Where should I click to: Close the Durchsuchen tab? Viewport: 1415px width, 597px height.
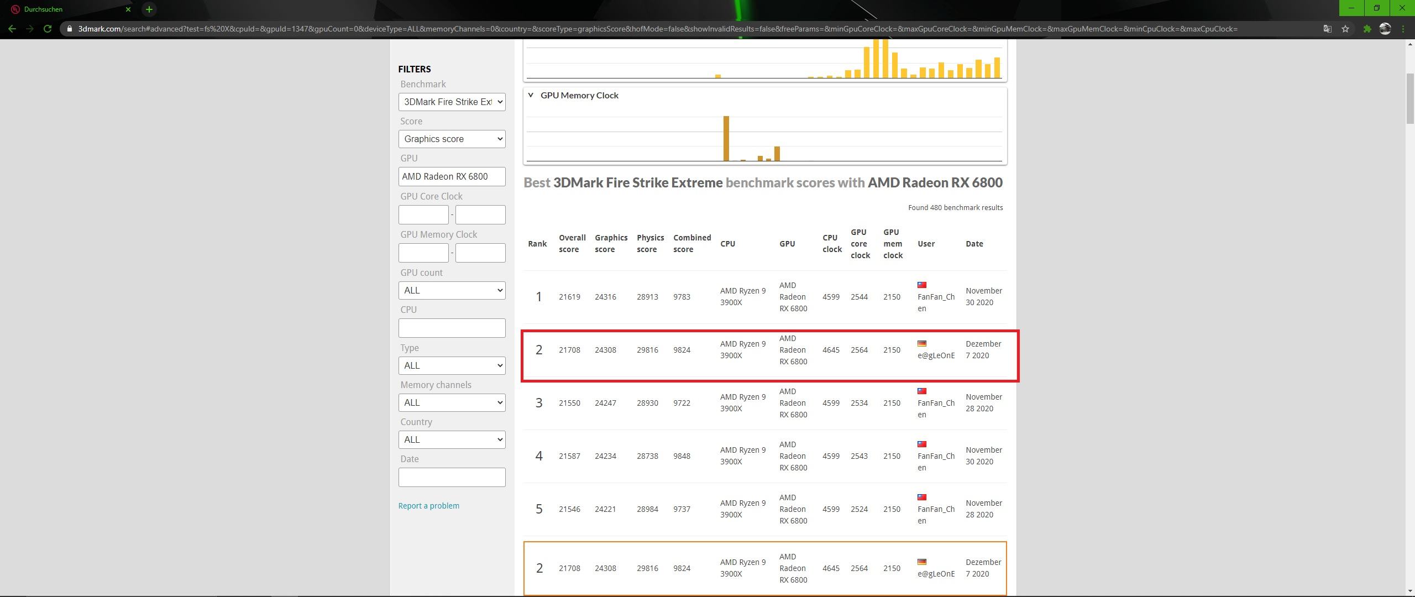pos(128,9)
